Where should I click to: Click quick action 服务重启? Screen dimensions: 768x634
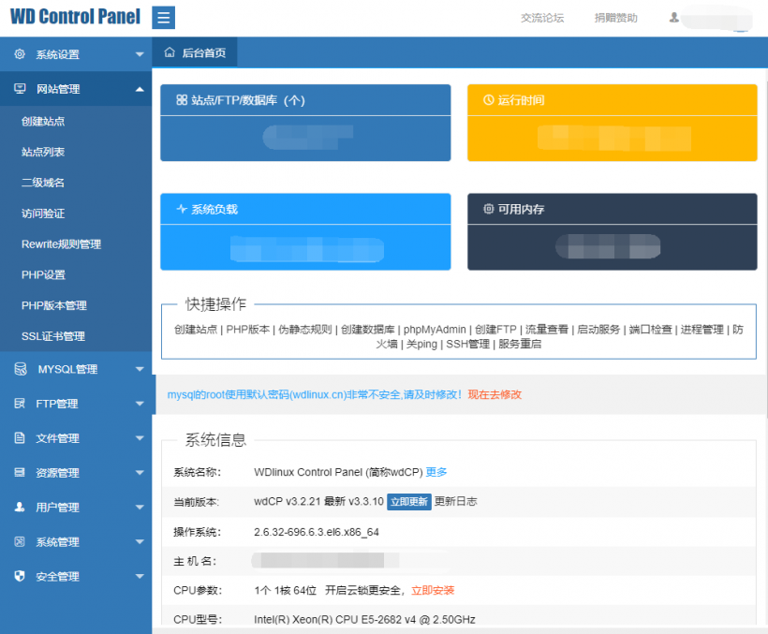point(520,345)
